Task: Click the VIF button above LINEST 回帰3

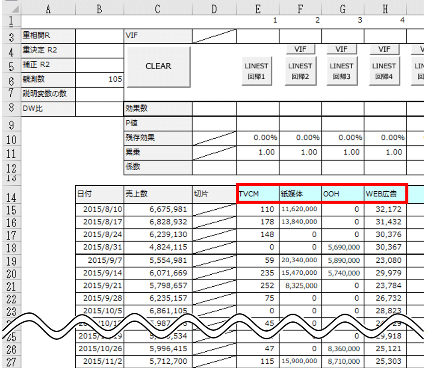Action: [x=342, y=49]
